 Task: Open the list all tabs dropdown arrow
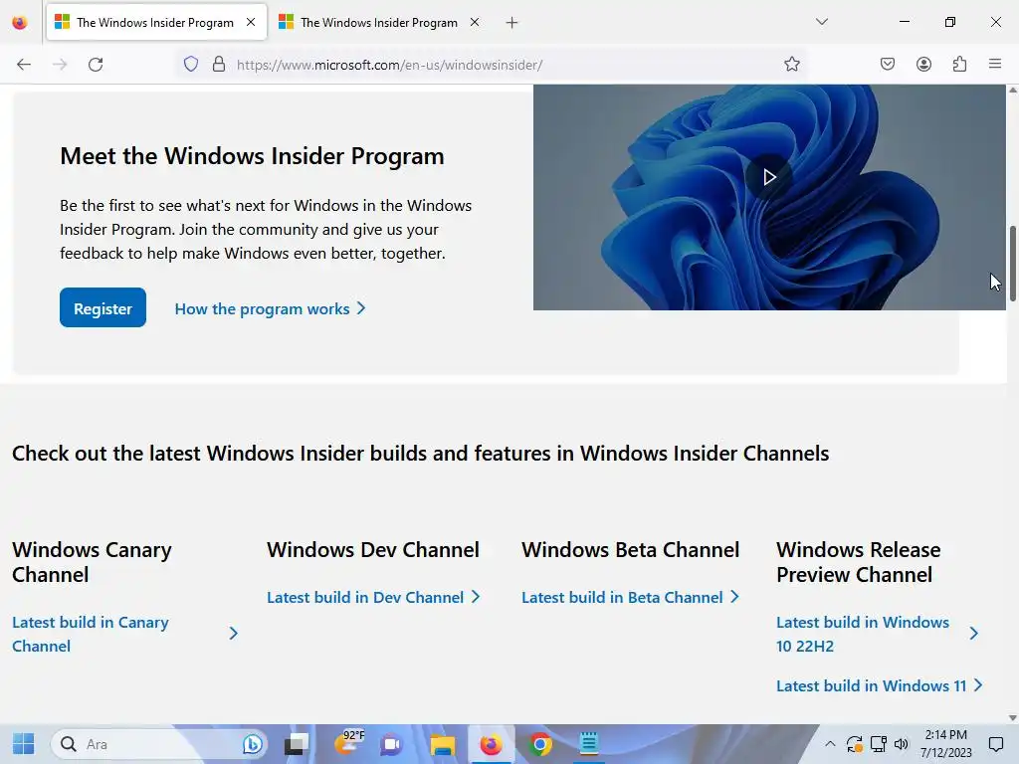[821, 22]
